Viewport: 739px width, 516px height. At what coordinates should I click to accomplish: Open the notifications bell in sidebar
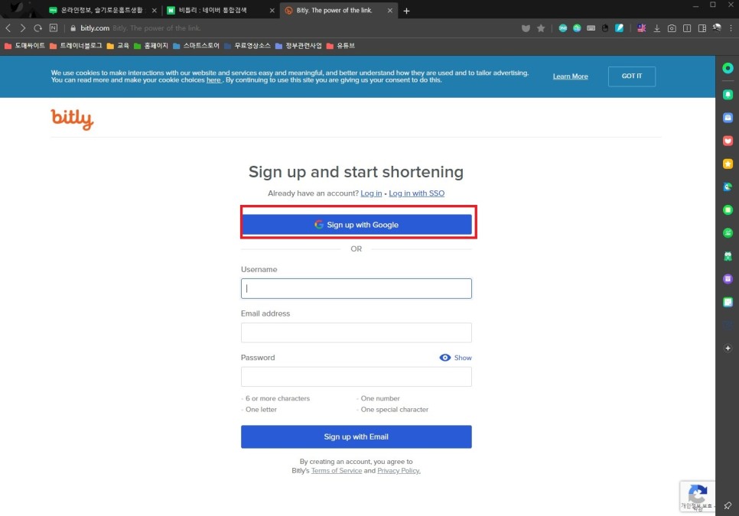point(728,95)
